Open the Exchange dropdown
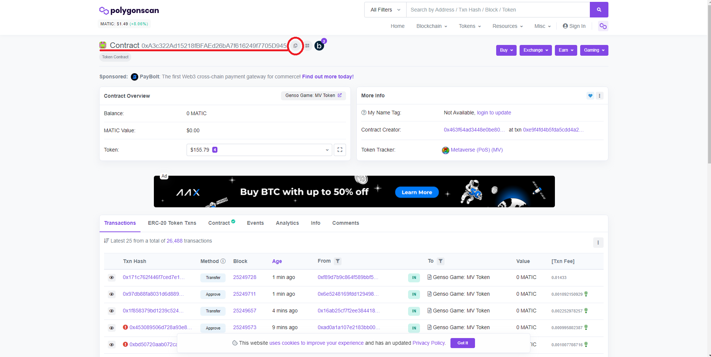The image size is (711, 357). point(536,50)
